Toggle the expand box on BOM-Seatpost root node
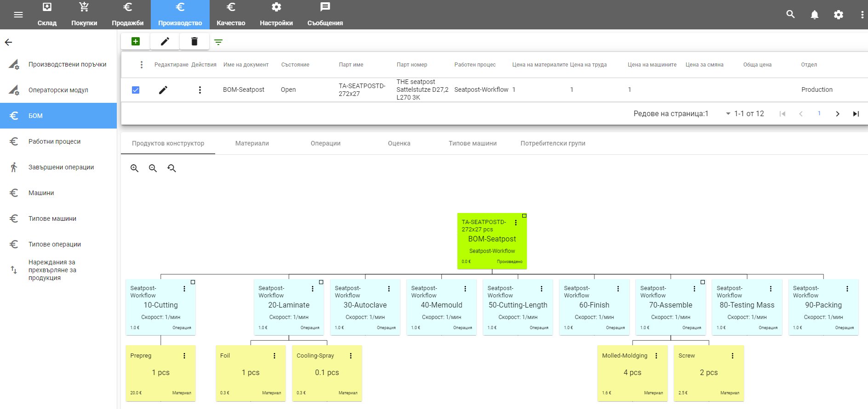This screenshot has width=868, height=409. pyautogui.click(x=524, y=216)
